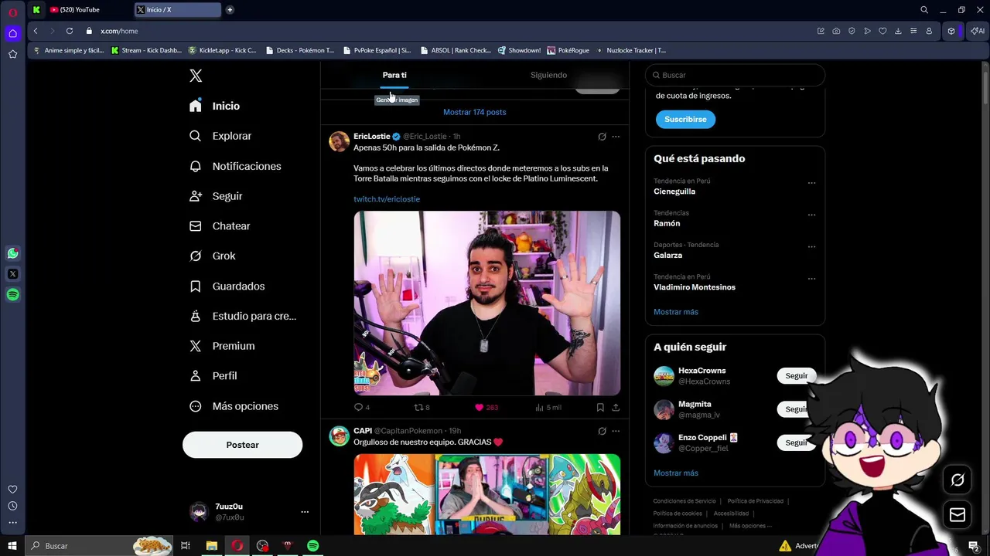The width and height of the screenshot is (990, 556).
Task: Open a new browser tab
Action: [x=230, y=9]
